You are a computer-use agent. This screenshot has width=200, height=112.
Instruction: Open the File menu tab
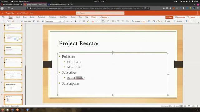[x=3, y=17]
